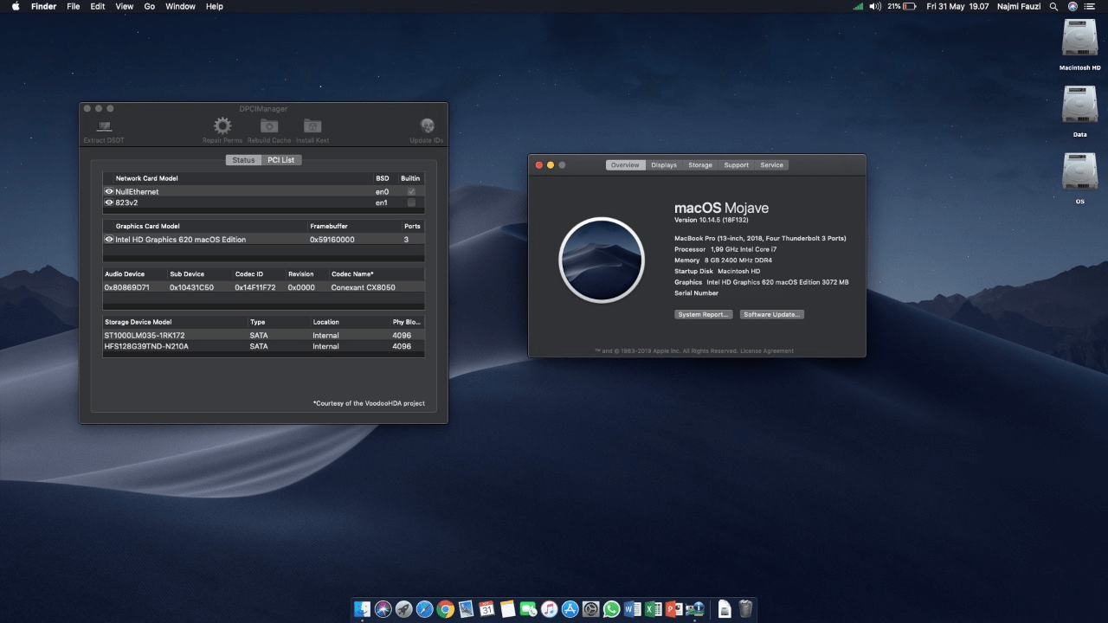Launch Microsoft Excel from the Dock
Screen dimensions: 1108x623
point(653,609)
